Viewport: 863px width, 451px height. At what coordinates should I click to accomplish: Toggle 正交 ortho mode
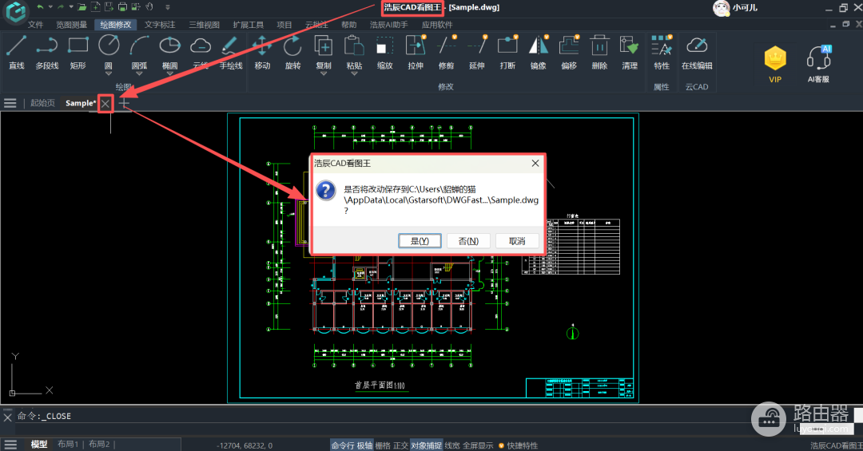click(x=400, y=445)
